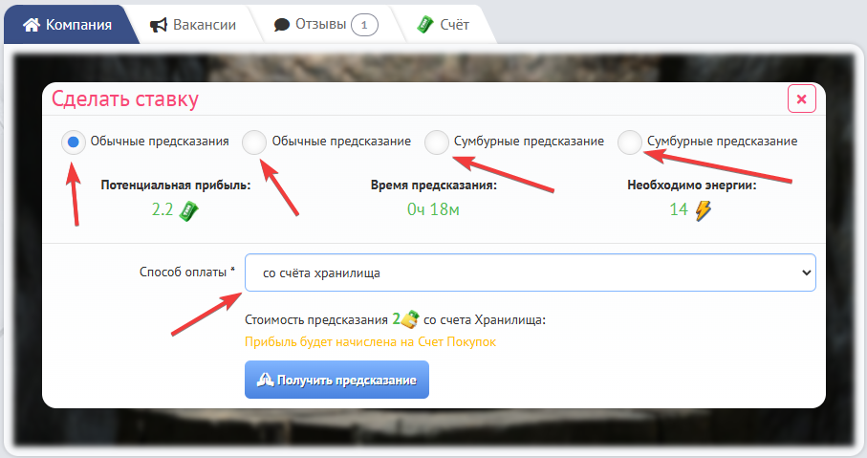Viewport: 867px width, 458px height.
Task: Click the '2.2' potential profit value
Action: pyautogui.click(x=163, y=209)
